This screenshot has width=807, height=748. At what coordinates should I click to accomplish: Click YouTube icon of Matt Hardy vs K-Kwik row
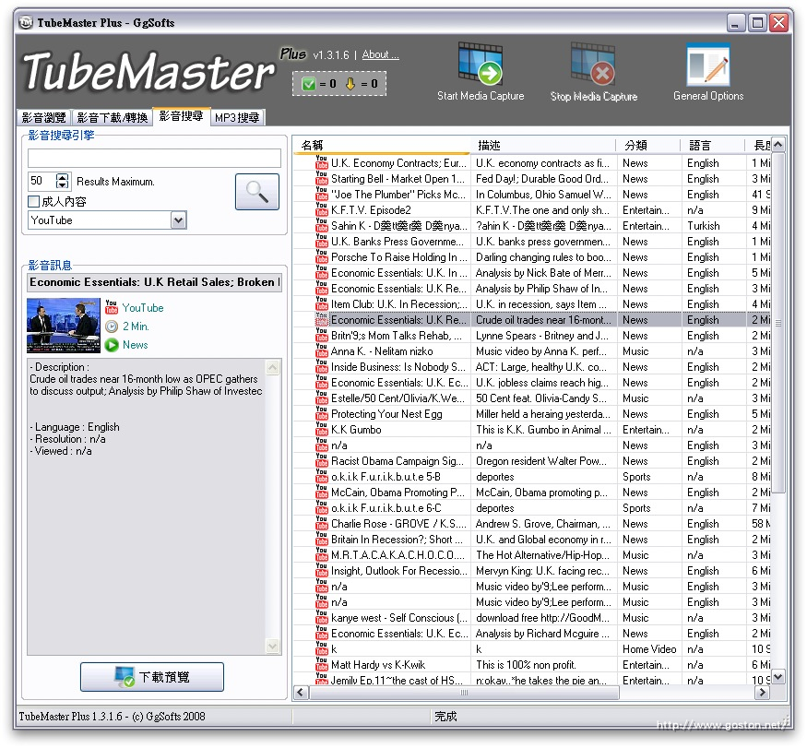(322, 664)
